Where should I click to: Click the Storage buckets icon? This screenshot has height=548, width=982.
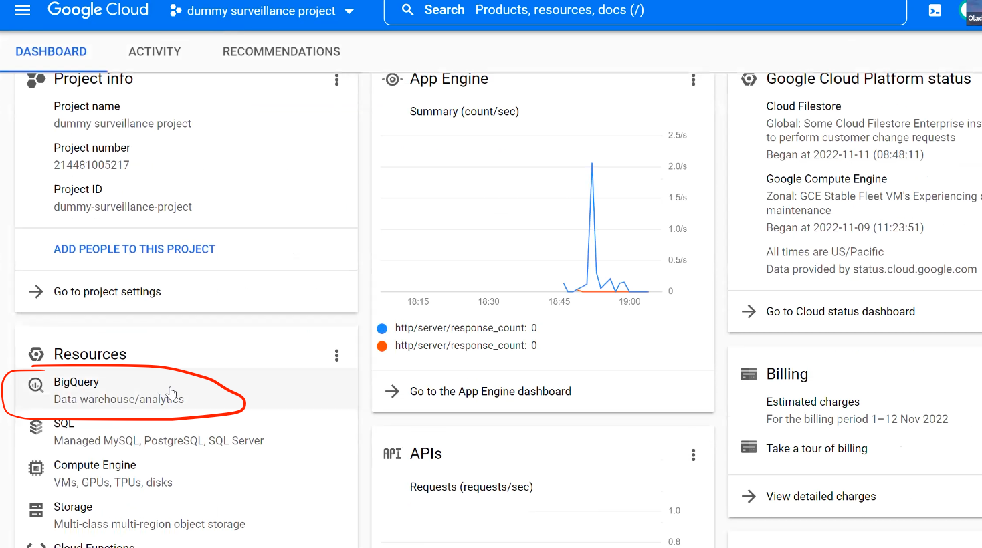coord(36,510)
